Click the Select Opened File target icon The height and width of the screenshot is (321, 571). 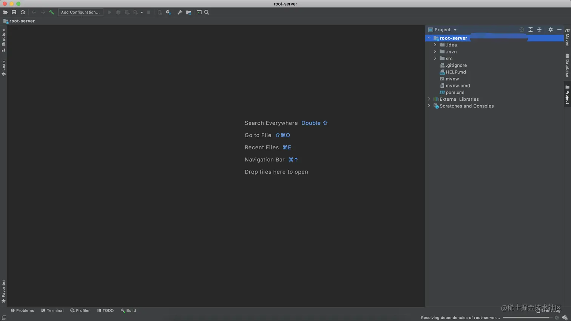point(522,30)
